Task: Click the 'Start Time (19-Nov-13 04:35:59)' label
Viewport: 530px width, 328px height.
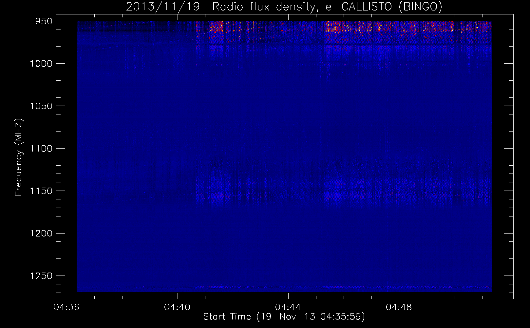Action: point(284,317)
